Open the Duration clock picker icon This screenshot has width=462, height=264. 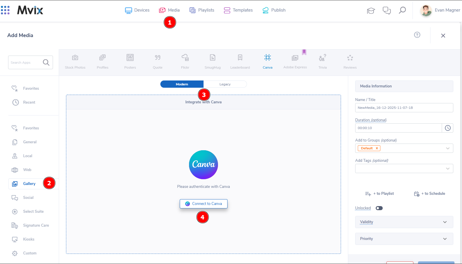click(448, 128)
